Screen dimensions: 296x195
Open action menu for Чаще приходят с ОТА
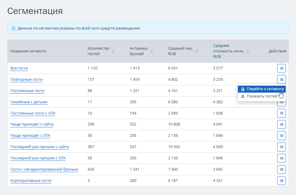point(281,136)
